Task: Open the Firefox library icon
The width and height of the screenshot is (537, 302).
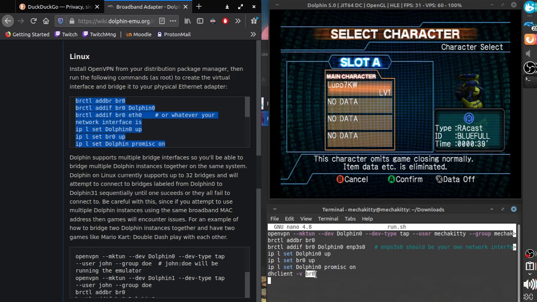Action: coord(188,21)
